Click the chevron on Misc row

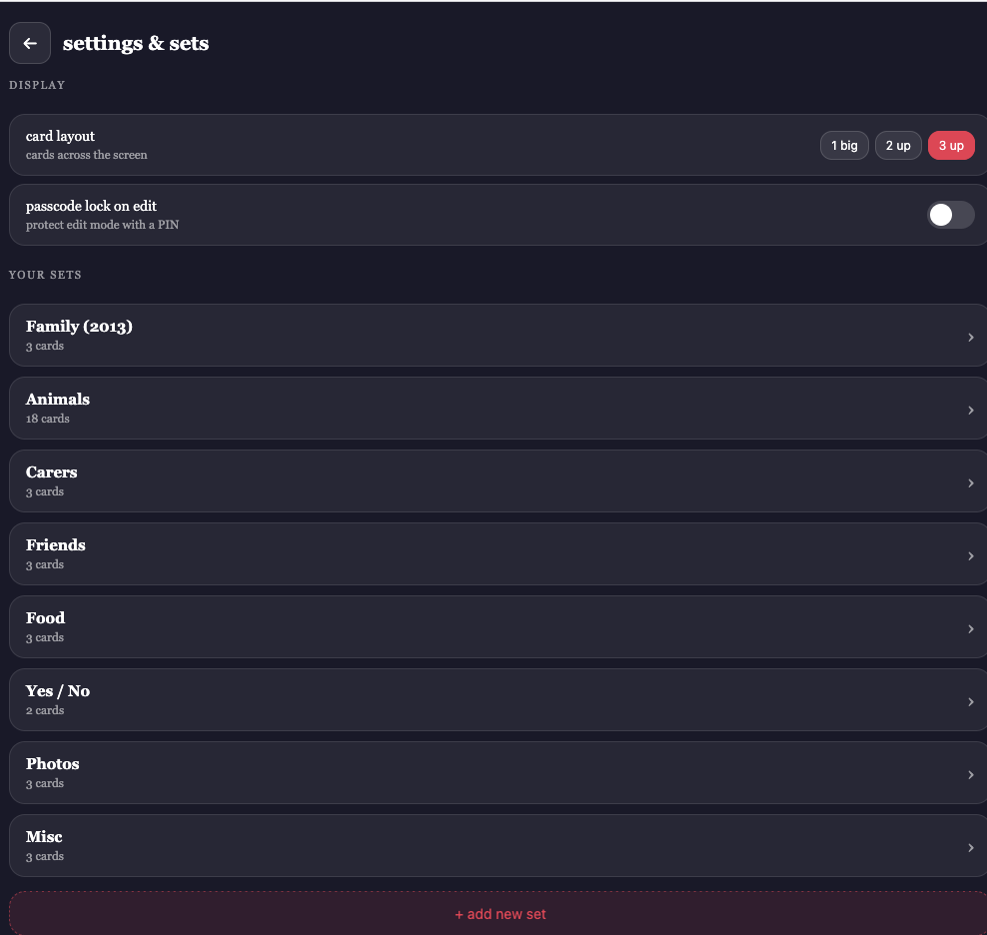[971, 848]
